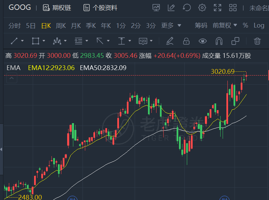Toggle the % percentage scale
The height and width of the screenshot is (200, 269).
click(x=245, y=26)
